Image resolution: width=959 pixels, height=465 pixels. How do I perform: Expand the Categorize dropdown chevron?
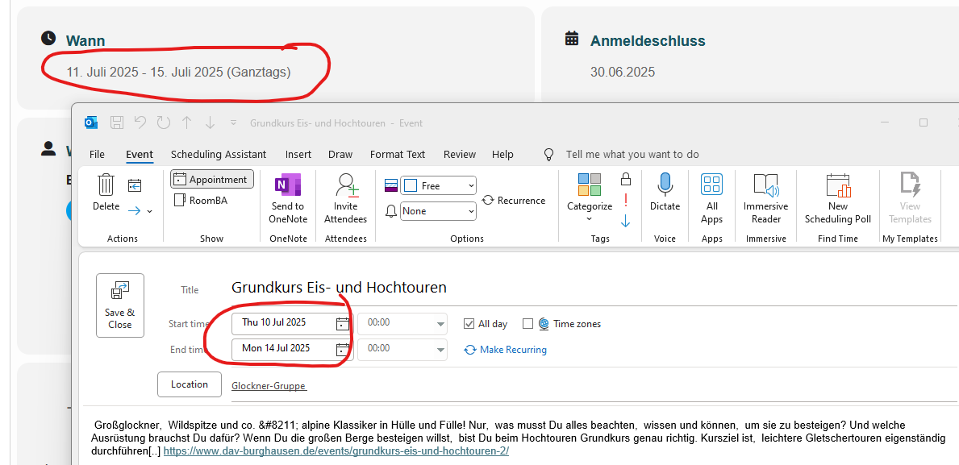[589, 218]
